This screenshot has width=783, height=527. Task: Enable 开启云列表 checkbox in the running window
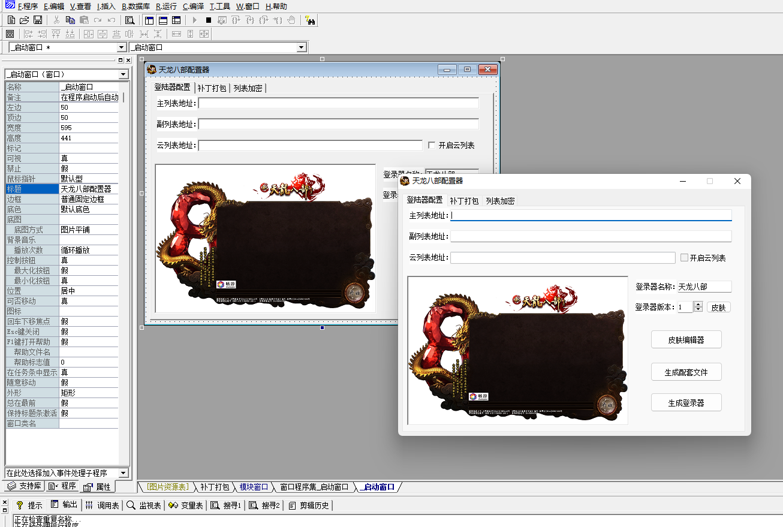[x=684, y=258]
